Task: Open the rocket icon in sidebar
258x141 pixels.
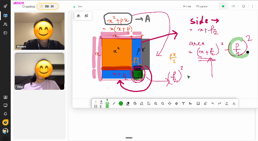Action: pos(5,6)
